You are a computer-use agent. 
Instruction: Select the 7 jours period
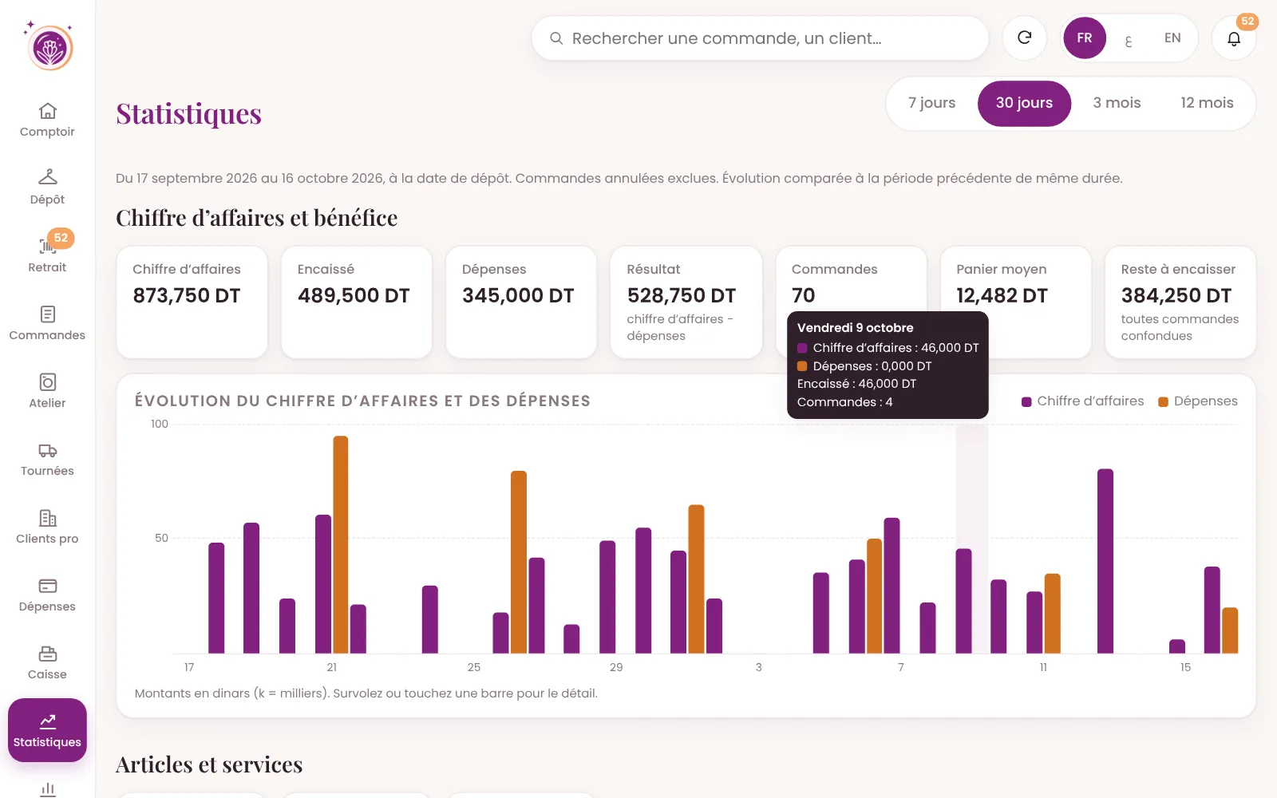click(931, 103)
